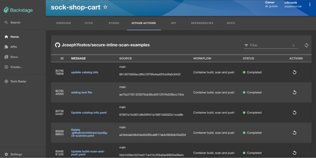Click the experimental lifecycle value

(293, 6)
